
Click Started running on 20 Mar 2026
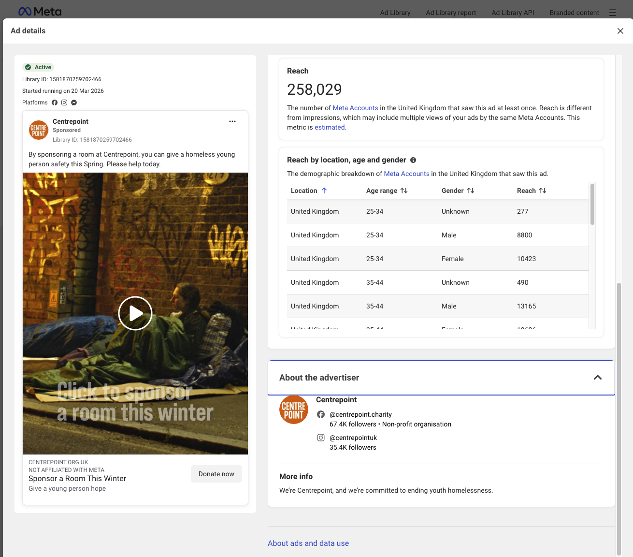pos(63,91)
